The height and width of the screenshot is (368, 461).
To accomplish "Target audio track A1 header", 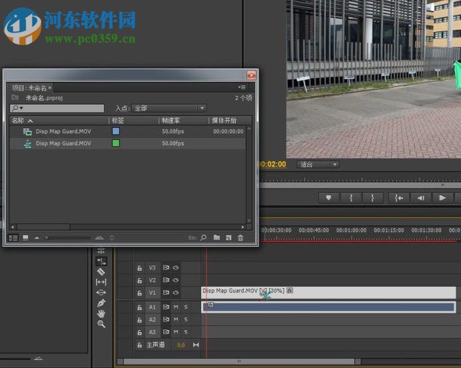I will (152, 307).
